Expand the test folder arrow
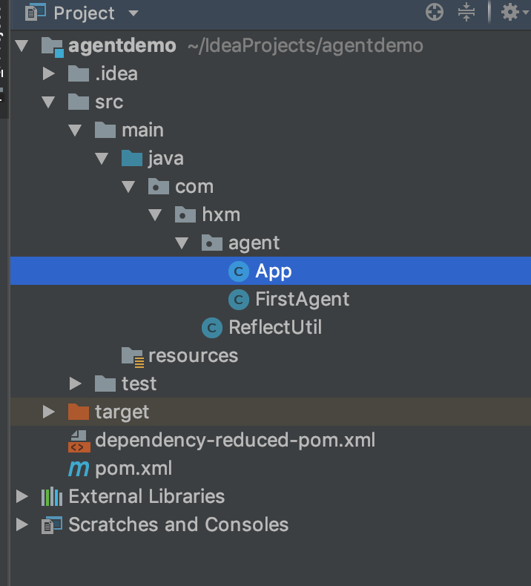The height and width of the screenshot is (586, 531). pyautogui.click(x=75, y=383)
